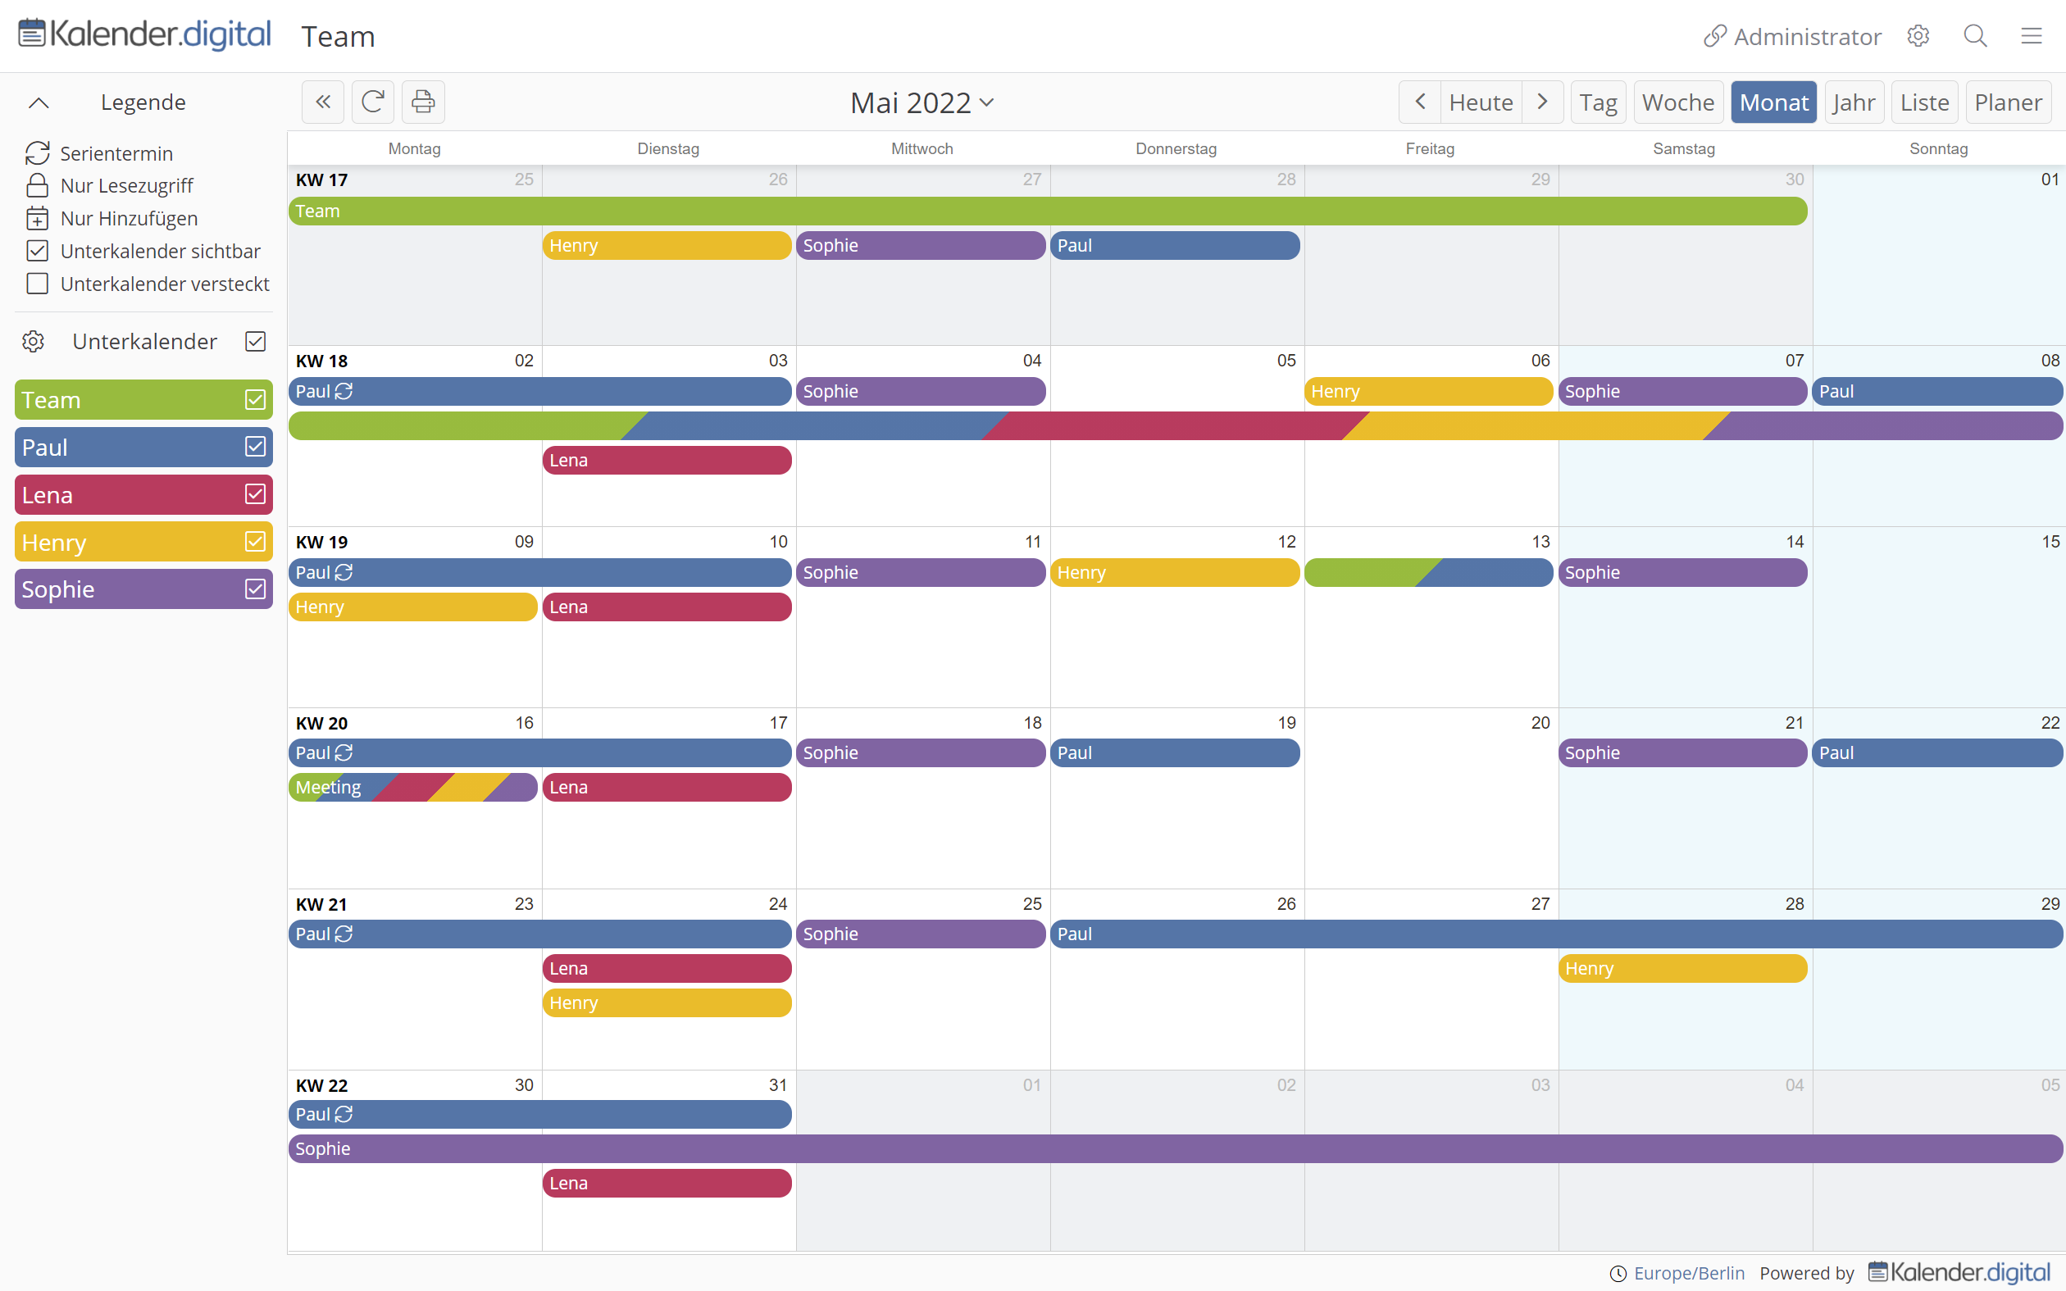This screenshot has height=1291, width=2066.
Task: Open the hamburger menu icon
Action: pyautogui.click(x=2032, y=36)
